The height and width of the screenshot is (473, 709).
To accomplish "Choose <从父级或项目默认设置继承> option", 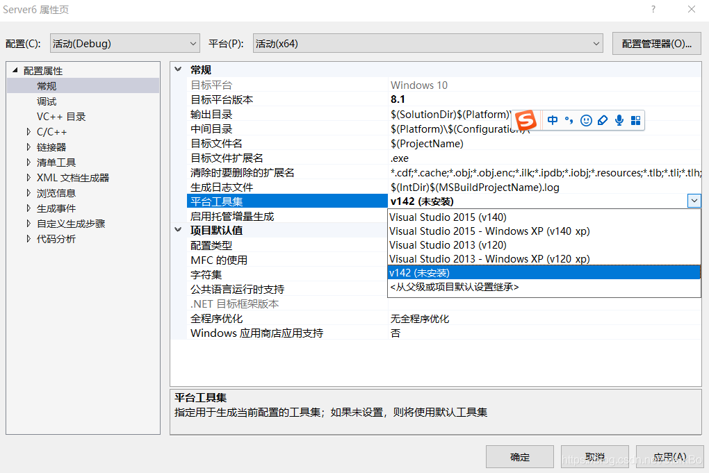I will coord(544,287).
